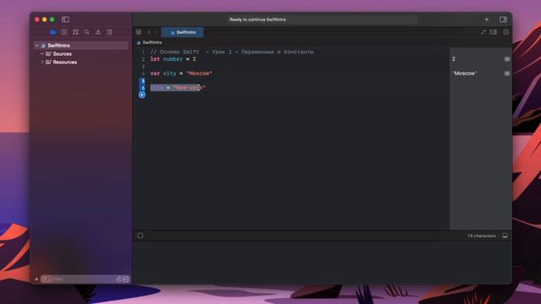Click the selected line city = "New-york"

click(178, 88)
